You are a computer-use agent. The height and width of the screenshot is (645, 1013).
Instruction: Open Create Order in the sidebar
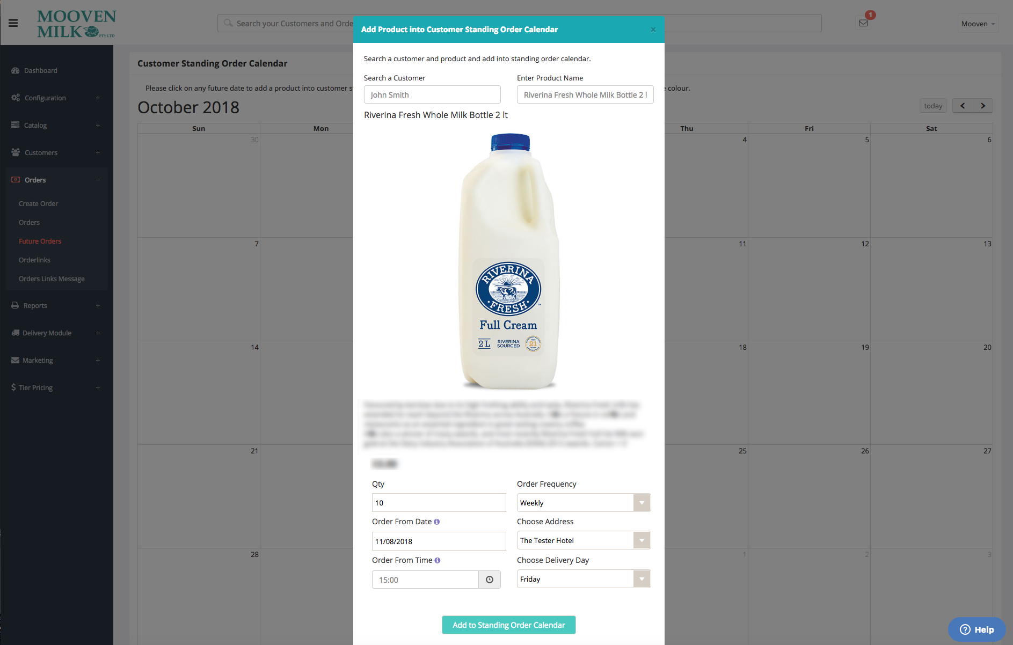tap(38, 203)
